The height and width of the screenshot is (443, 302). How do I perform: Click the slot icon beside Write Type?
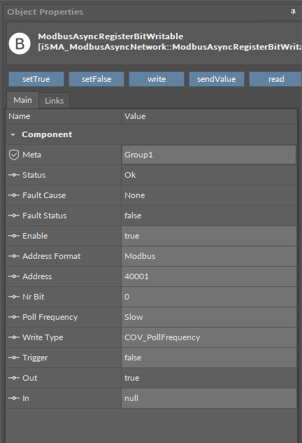[14, 337]
